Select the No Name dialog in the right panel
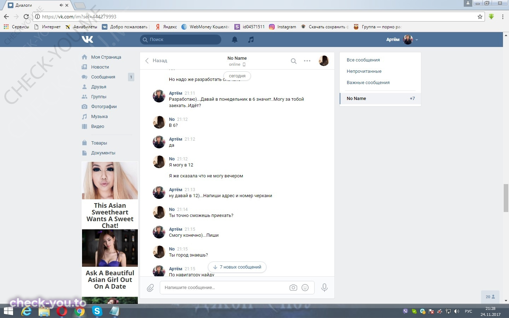The width and height of the screenshot is (509, 318). pos(380,99)
